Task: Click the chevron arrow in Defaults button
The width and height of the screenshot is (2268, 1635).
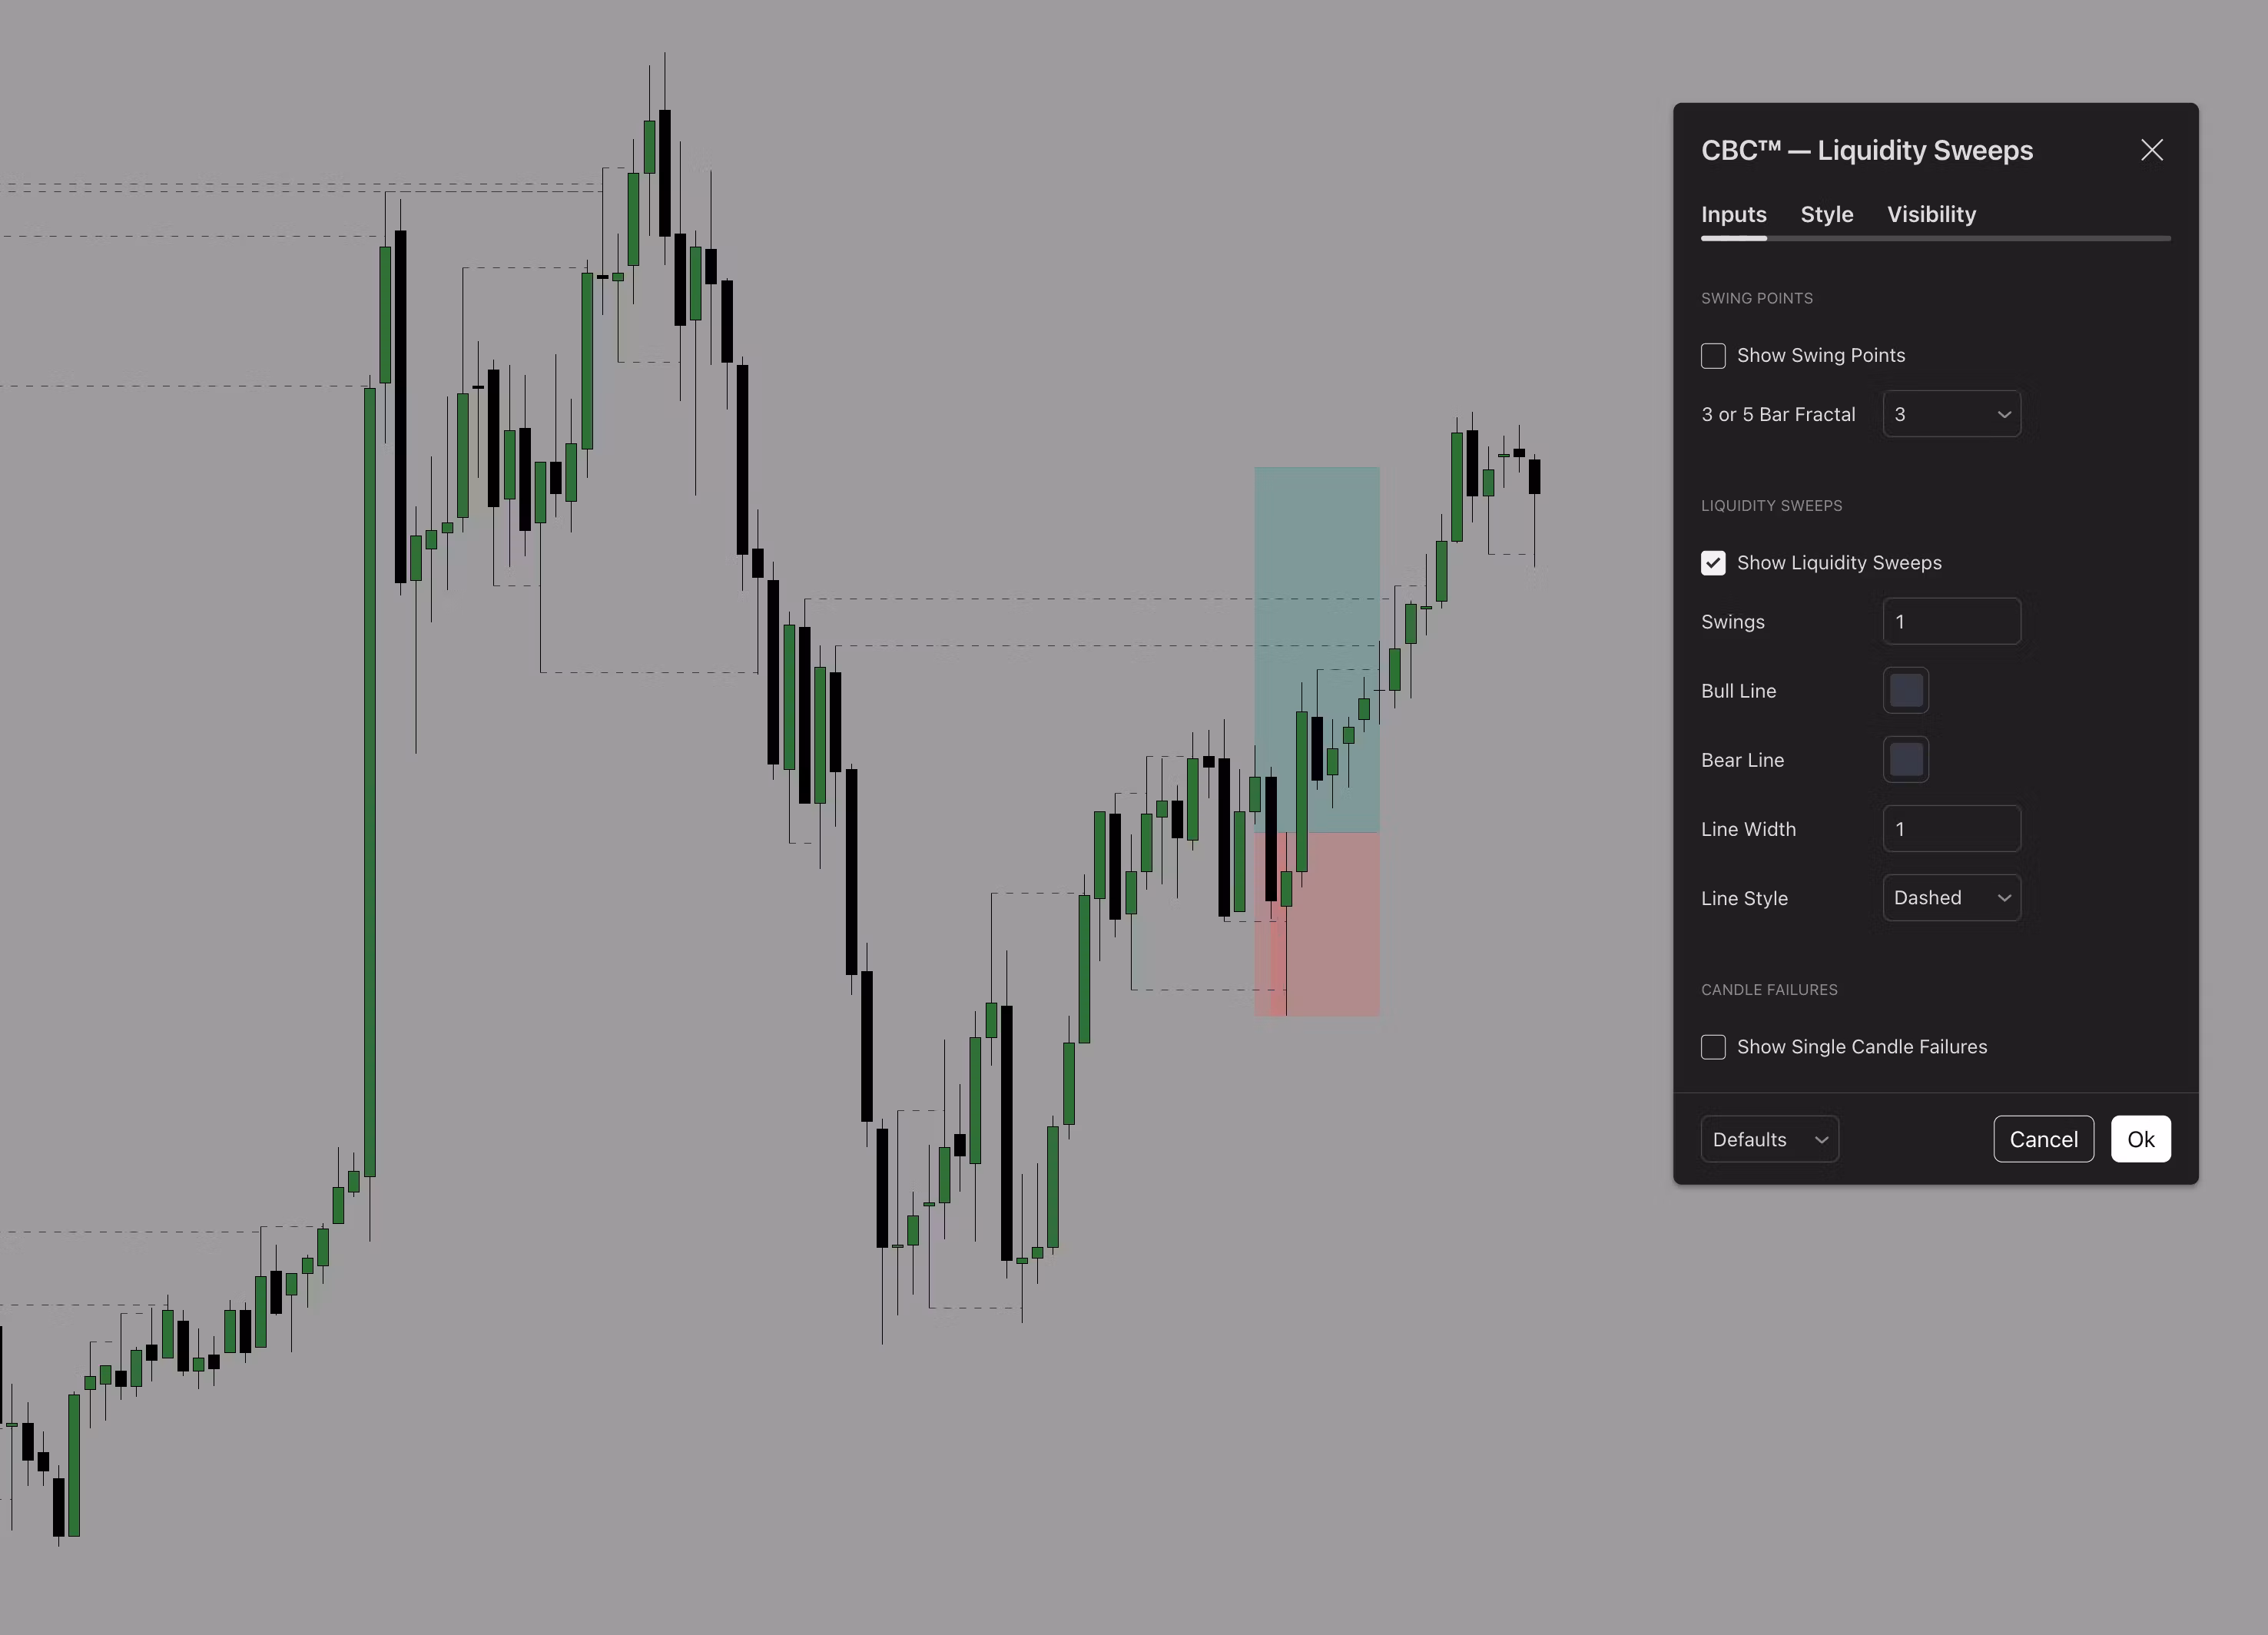Action: 1821,1140
